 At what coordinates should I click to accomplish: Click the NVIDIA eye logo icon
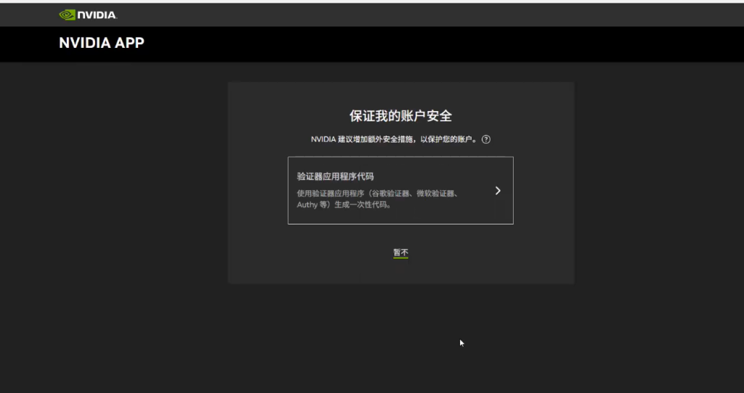click(68, 15)
